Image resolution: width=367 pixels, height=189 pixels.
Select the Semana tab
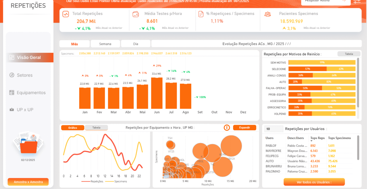[105, 44]
